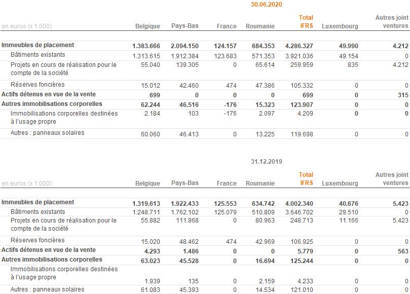Select the Luxembourg value 40.676
410x294 pixels.
(x=349, y=203)
